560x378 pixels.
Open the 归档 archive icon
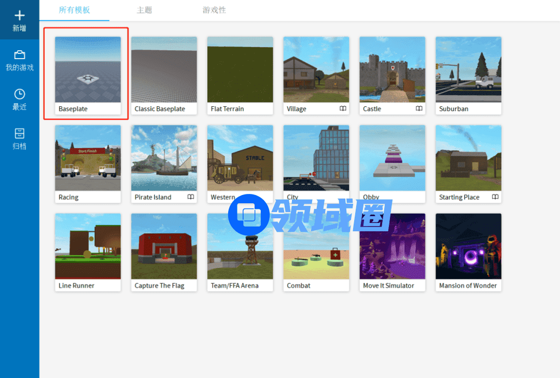tap(19, 133)
